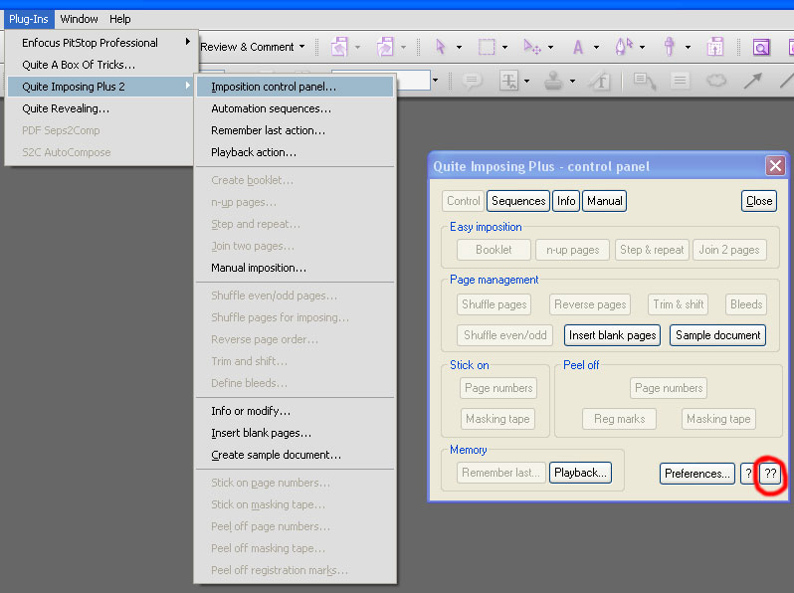The width and height of the screenshot is (794, 593).
Task: Open Preferences... in the control panel
Action: [x=697, y=474]
